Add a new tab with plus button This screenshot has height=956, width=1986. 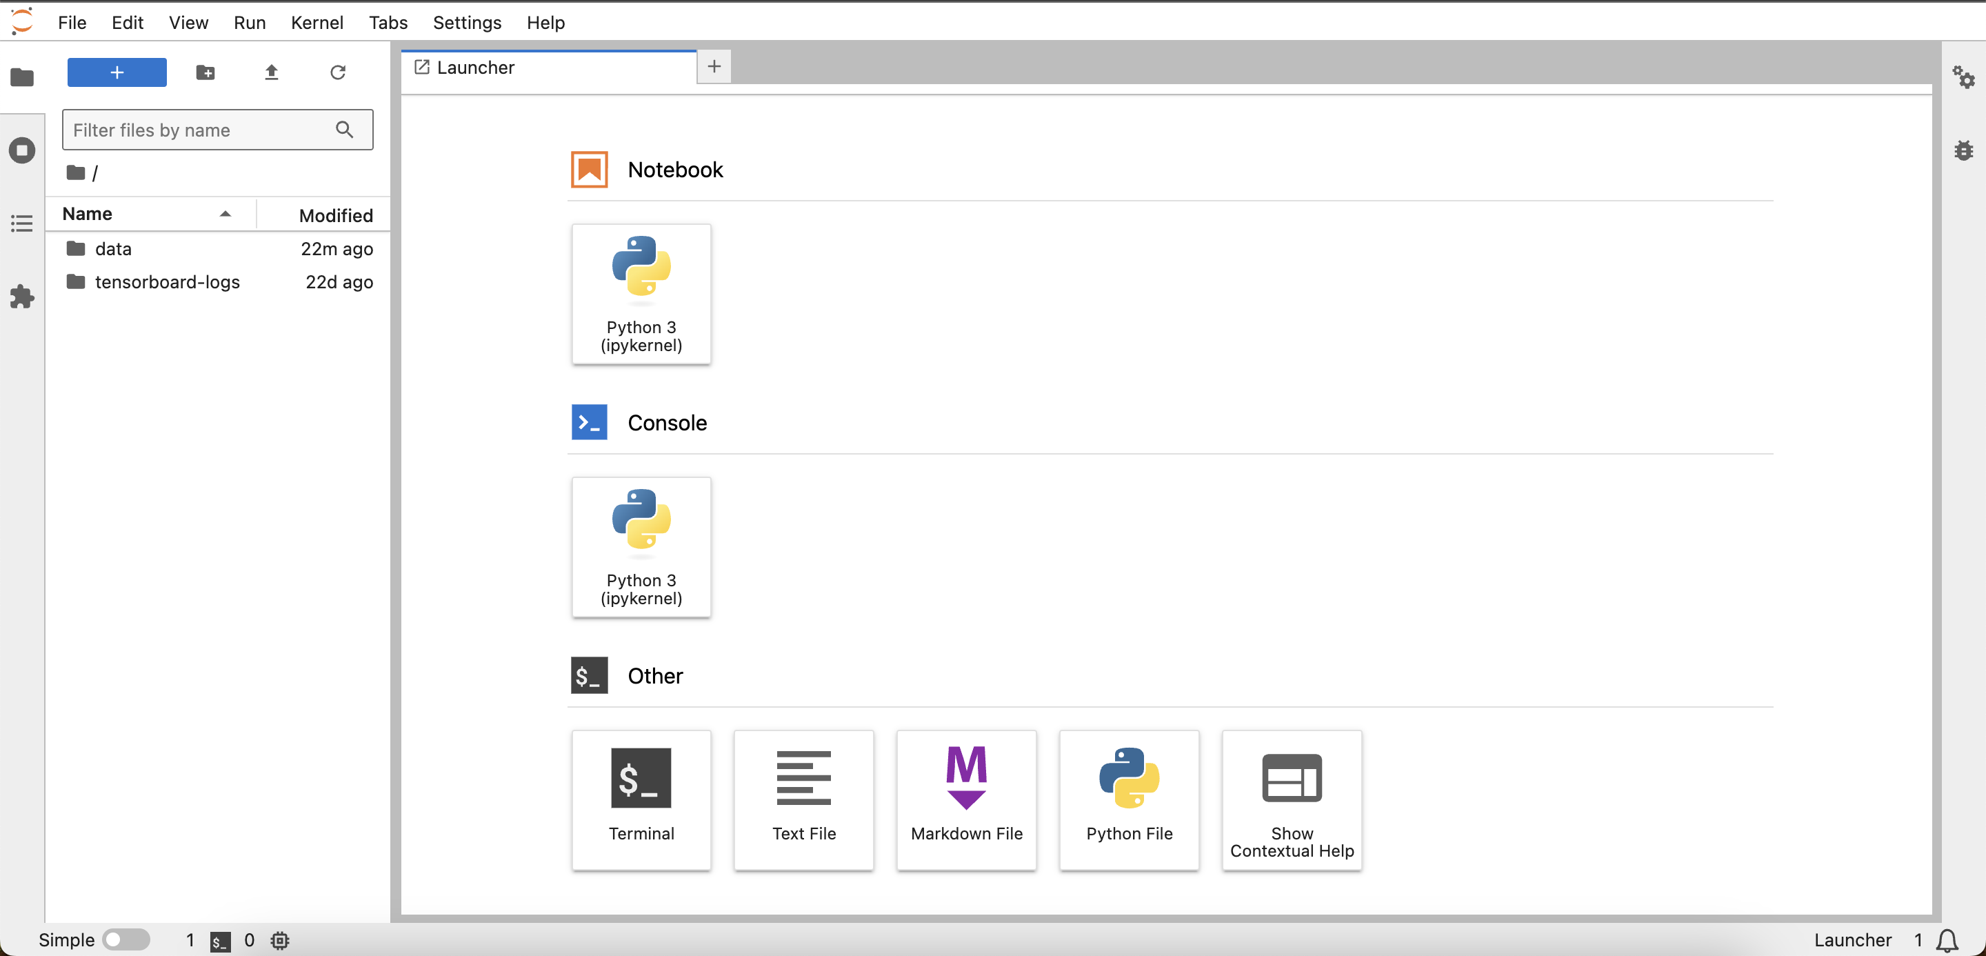[x=714, y=66]
